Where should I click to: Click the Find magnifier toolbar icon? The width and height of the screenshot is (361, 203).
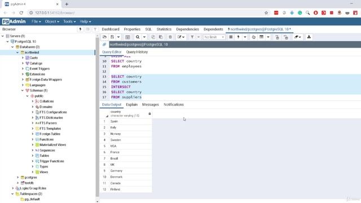pyautogui.click(x=138, y=37)
